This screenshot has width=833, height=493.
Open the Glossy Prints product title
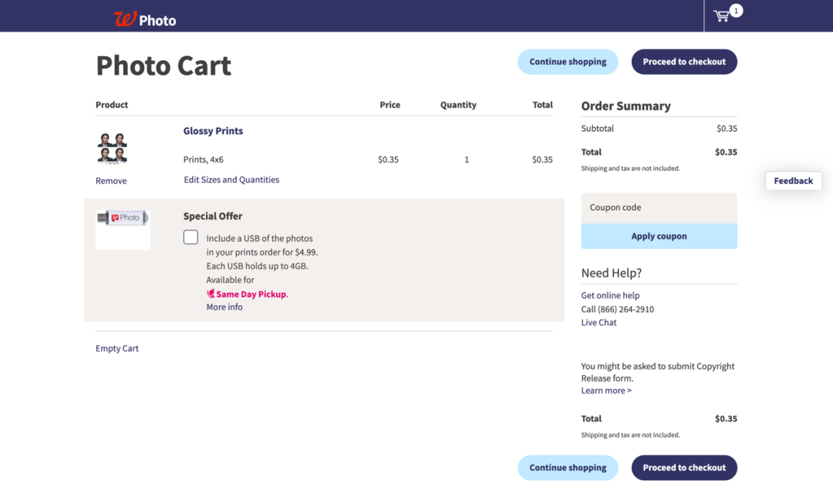click(213, 131)
